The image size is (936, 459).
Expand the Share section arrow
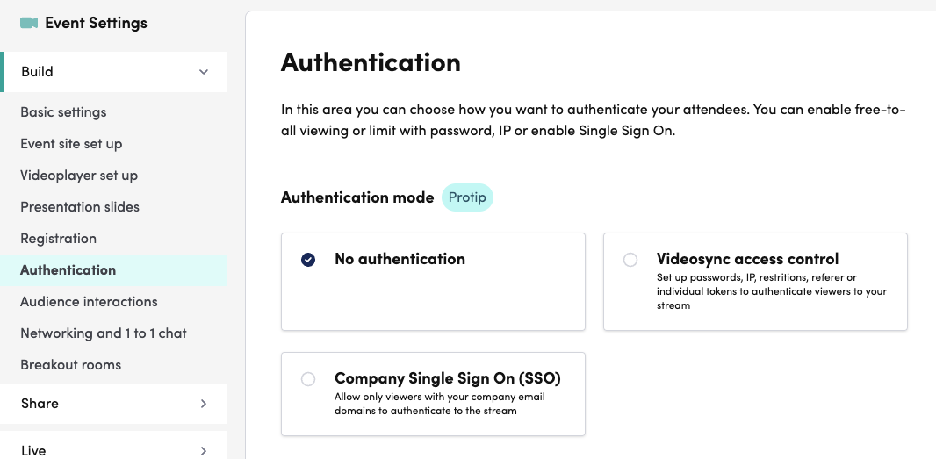(204, 404)
